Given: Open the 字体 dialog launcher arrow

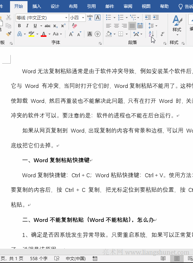Looking at the screenshot, I should (100, 44).
